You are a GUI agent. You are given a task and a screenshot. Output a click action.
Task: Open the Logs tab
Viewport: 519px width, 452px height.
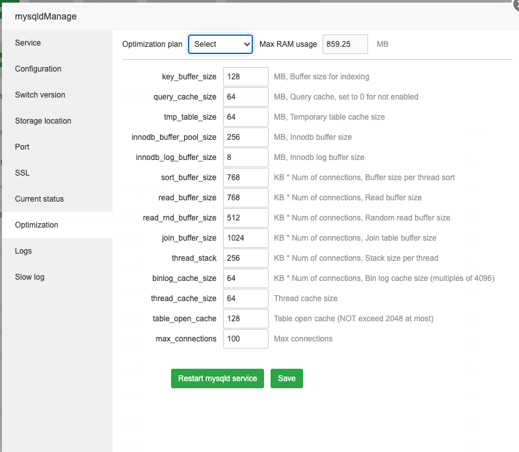pos(24,251)
